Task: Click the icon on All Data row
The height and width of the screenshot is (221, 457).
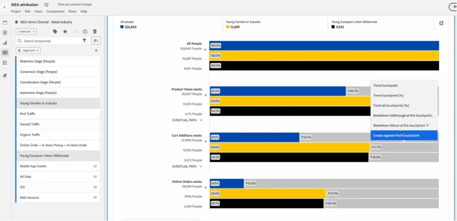Action: click(95, 177)
